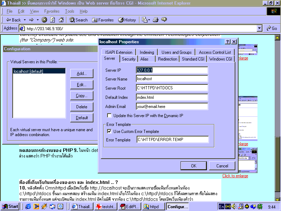
Task: Click the Refresh page icon
Action: [53, 20]
